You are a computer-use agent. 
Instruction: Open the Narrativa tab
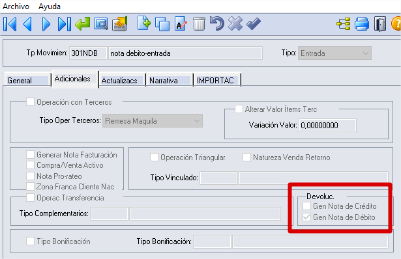(x=170, y=81)
